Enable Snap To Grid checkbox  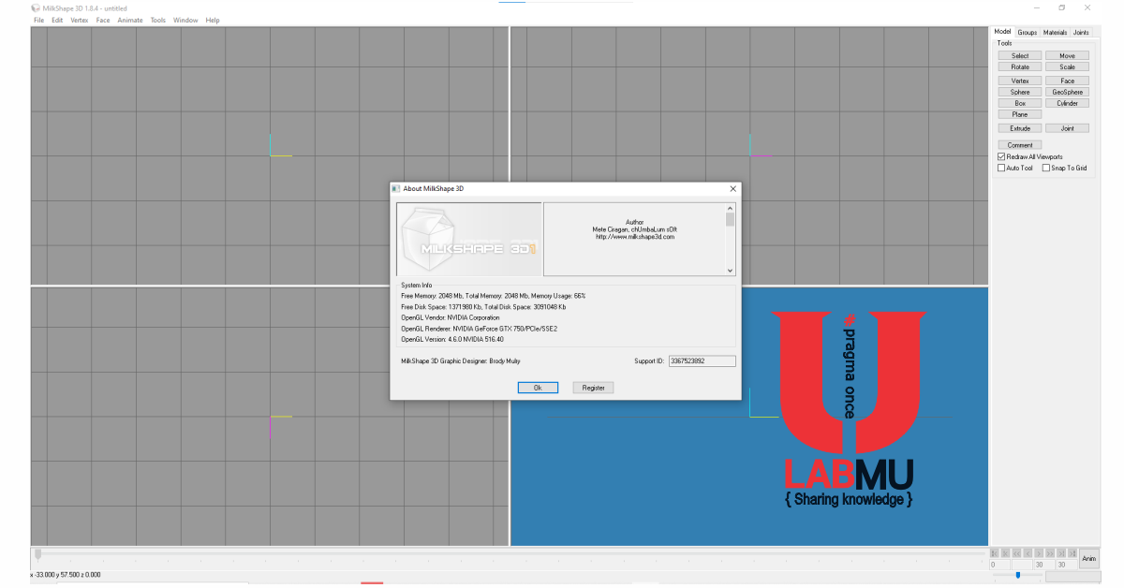pos(1046,169)
